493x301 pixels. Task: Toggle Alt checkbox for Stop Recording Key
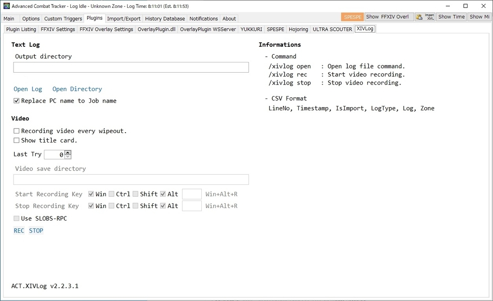(163, 206)
